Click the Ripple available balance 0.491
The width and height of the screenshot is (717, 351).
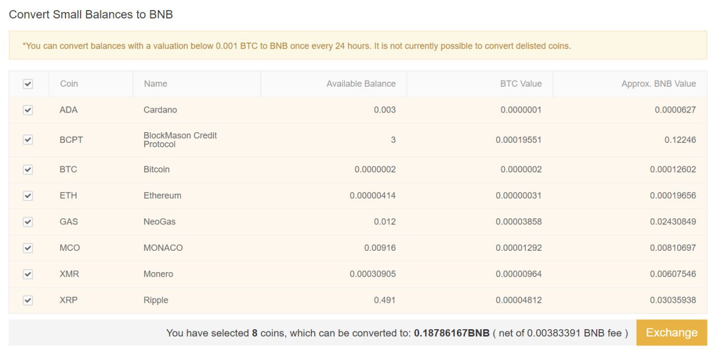click(x=384, y=301)
